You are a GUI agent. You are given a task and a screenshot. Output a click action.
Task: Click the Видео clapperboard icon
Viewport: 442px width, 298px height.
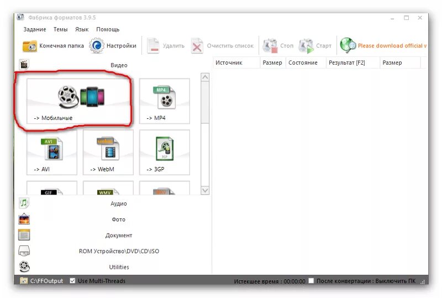[24, 64]
